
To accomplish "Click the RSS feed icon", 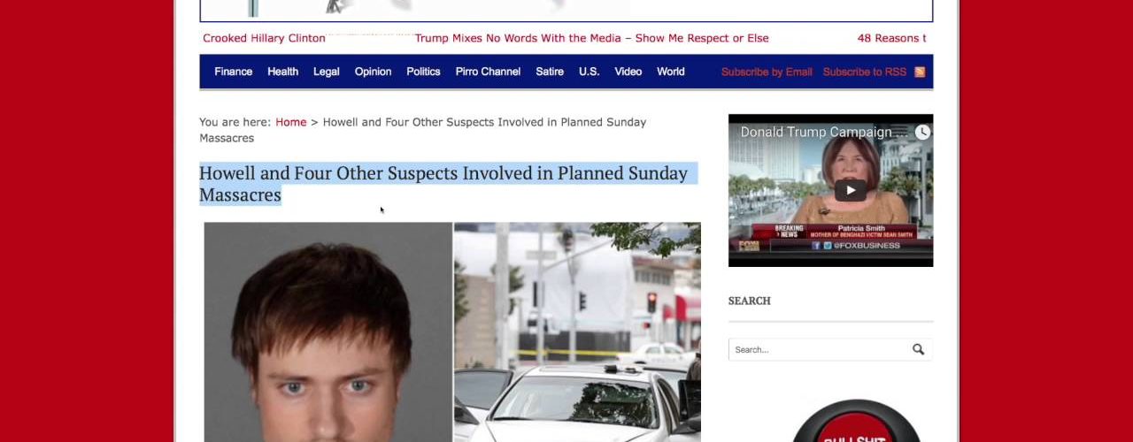I will click(920, 72).
